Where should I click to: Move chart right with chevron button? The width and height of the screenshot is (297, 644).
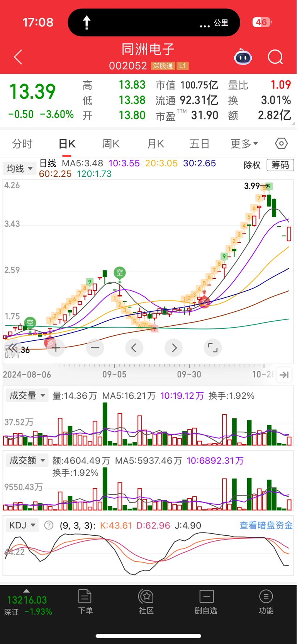point(174,348)
